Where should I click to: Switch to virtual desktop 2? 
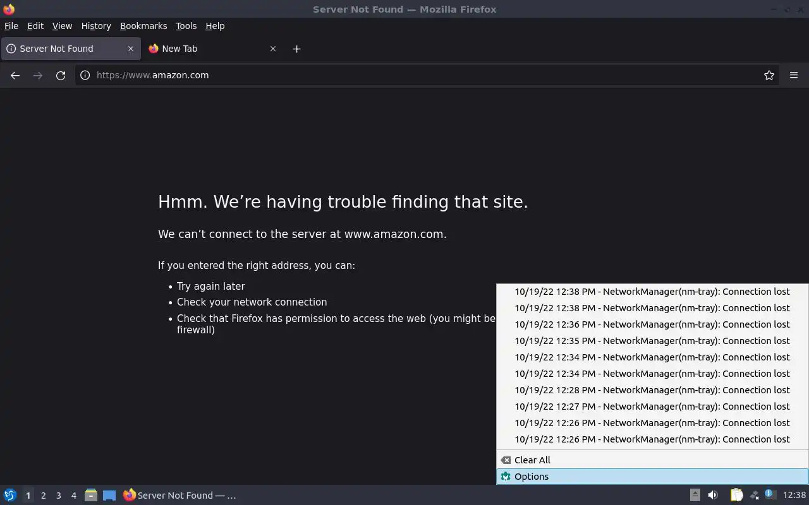[x=44, y=496]
